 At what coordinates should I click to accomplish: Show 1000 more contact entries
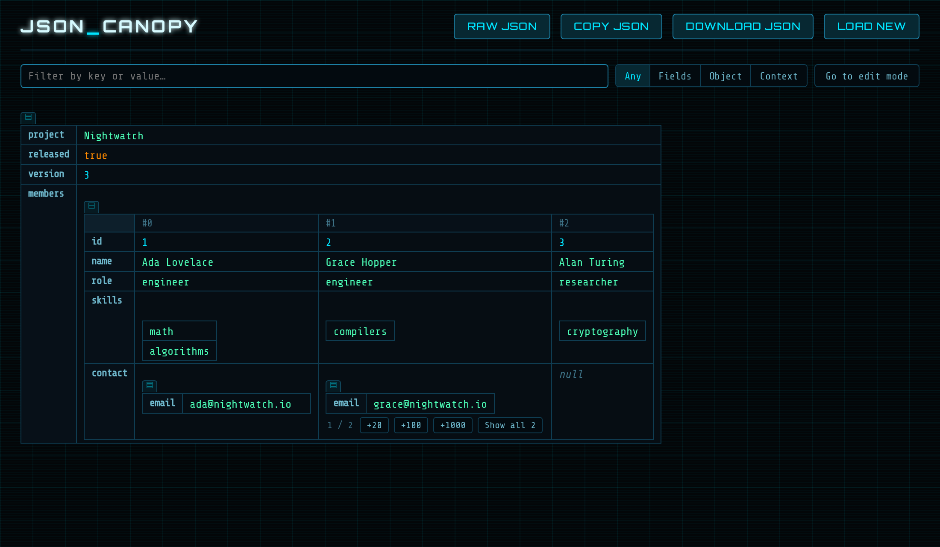click(x=453, y=425)
